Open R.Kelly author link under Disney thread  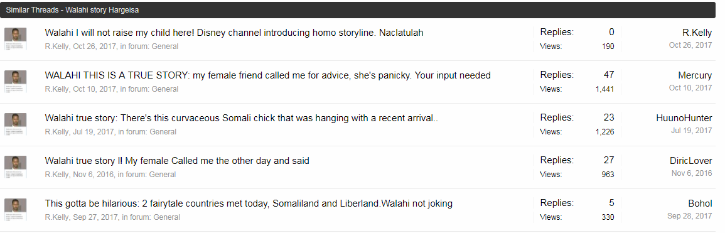(x=57, y=46)
